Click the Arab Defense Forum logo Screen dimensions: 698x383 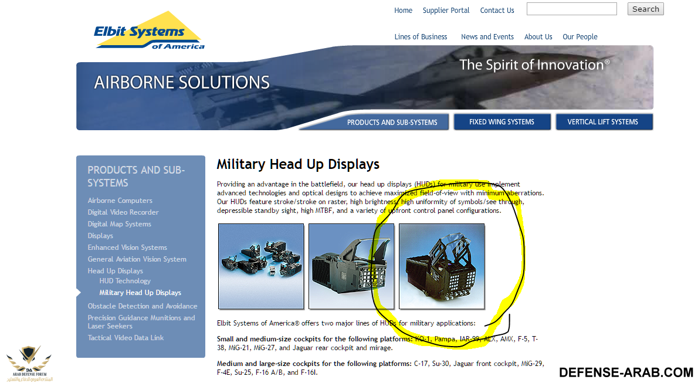29,363
